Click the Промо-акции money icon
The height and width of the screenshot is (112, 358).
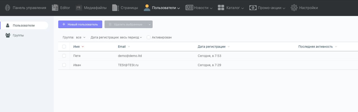pos(253,8)
